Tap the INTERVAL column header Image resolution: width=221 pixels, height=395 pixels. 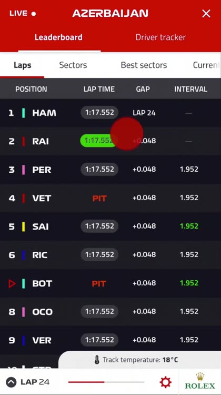(x=190, y=89)
